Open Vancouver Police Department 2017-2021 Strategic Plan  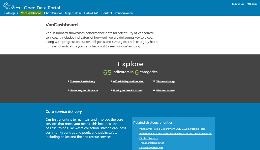[172, 129]
